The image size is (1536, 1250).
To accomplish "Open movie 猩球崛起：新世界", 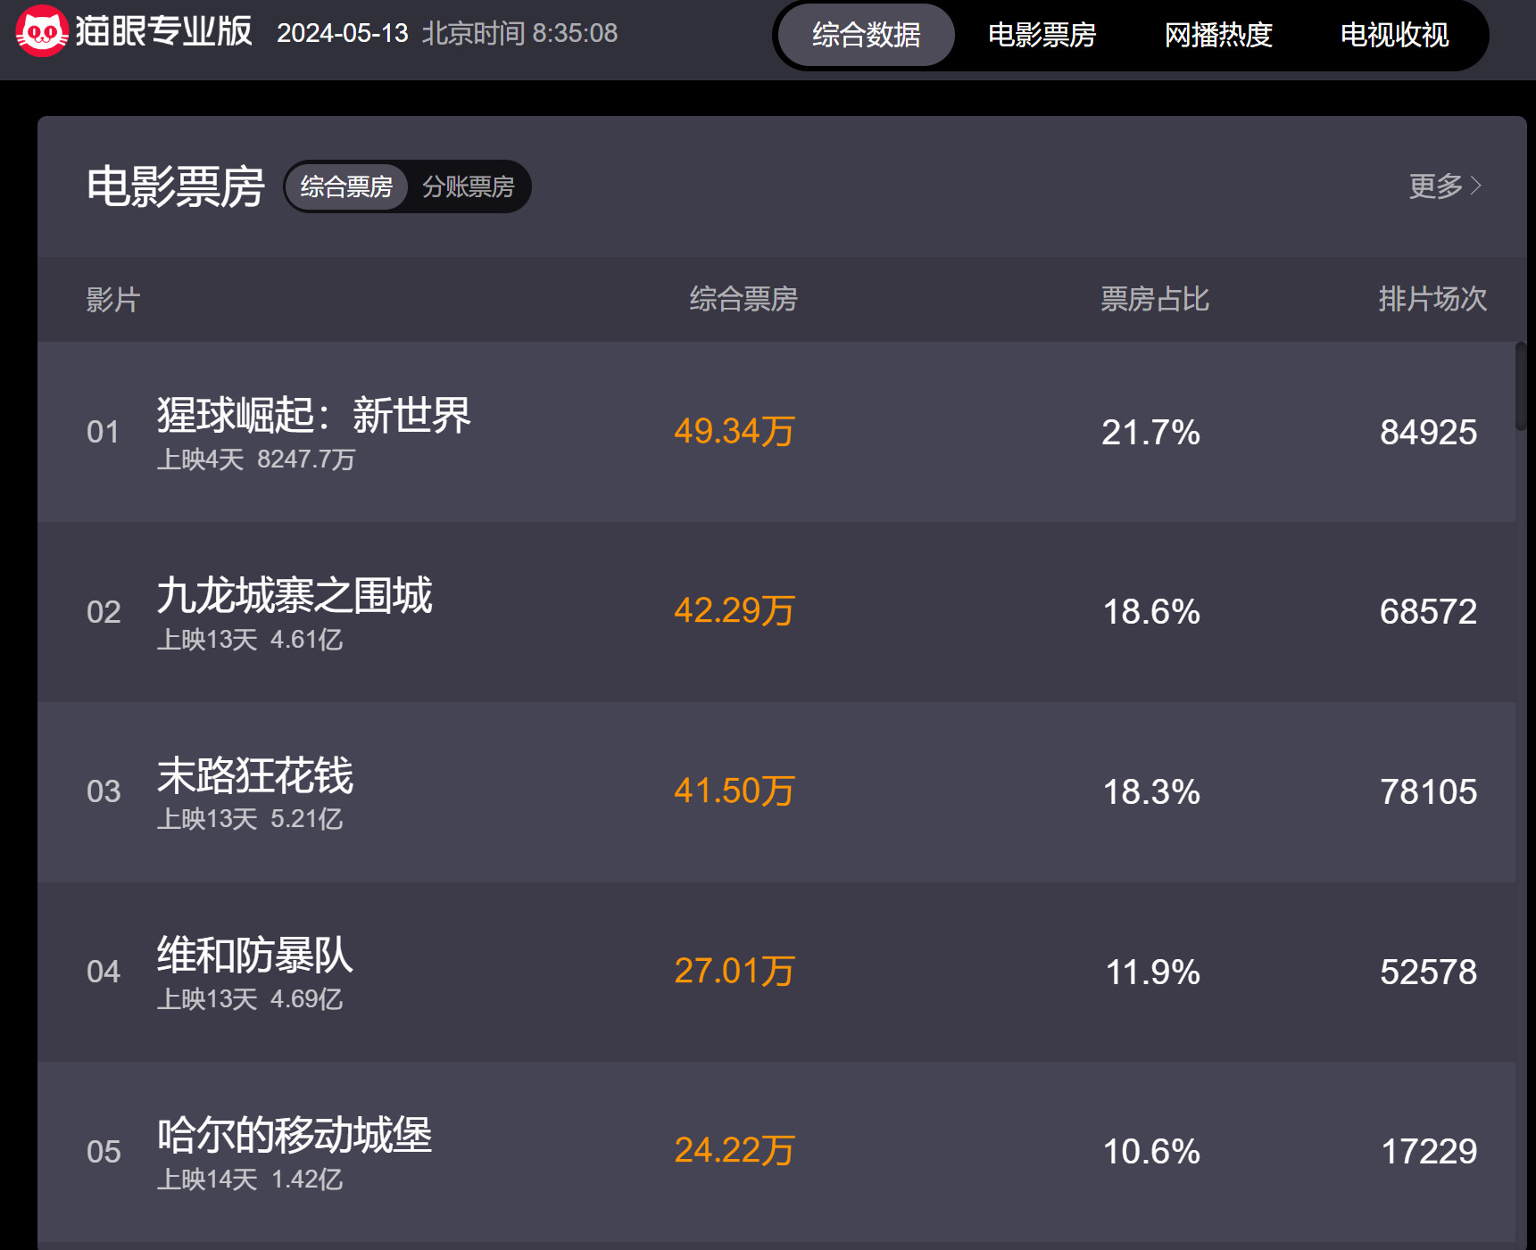I will tap(313, 416).
